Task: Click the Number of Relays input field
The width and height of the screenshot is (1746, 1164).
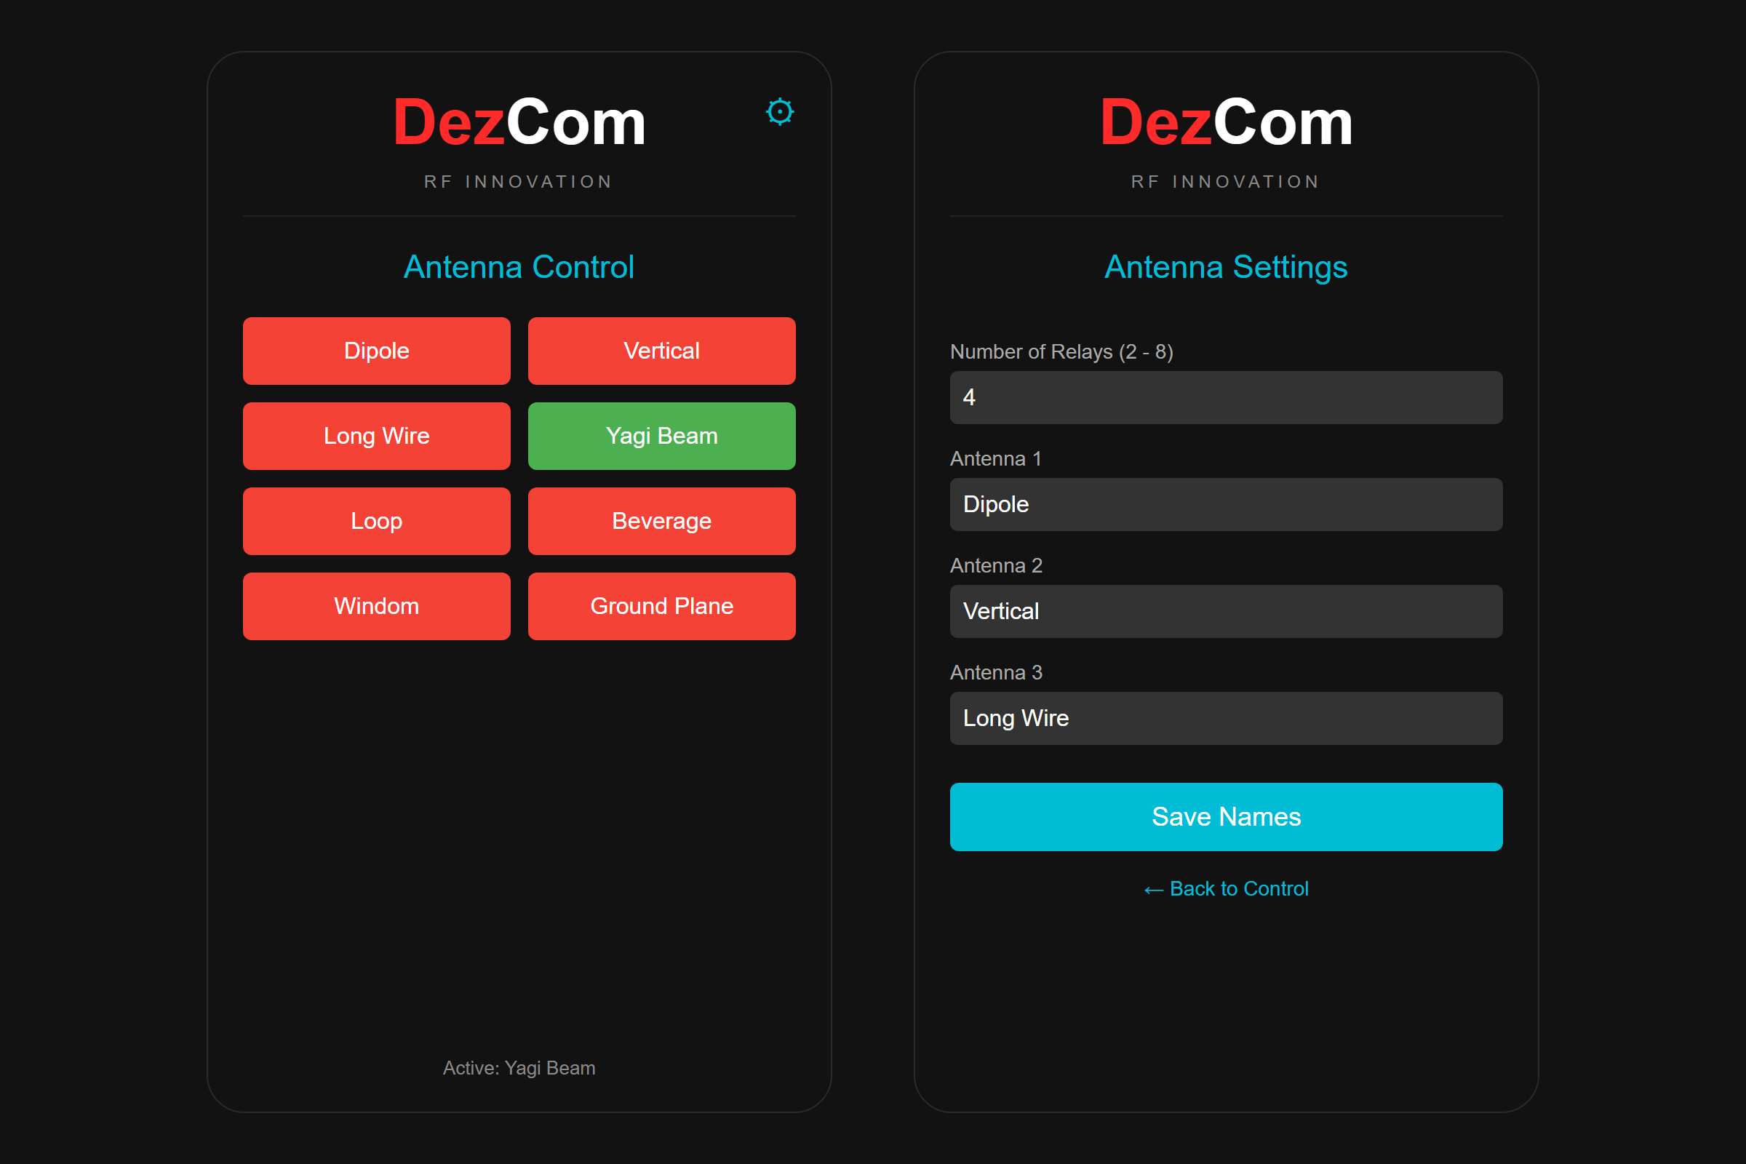Action: pos(1227,398)
